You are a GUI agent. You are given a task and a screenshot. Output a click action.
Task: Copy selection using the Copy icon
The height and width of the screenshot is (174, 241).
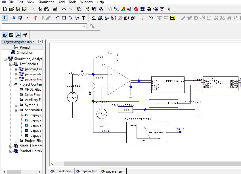(x=40, y=9)
